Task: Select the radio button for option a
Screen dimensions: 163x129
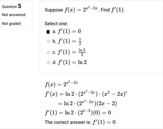Action: [x=48, y=32]
